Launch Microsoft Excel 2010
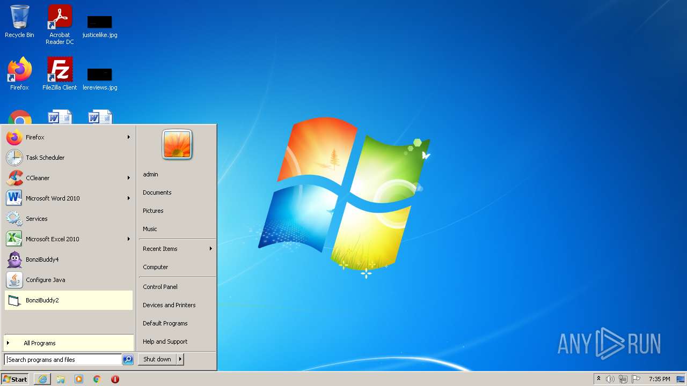 tap(68, 239)
